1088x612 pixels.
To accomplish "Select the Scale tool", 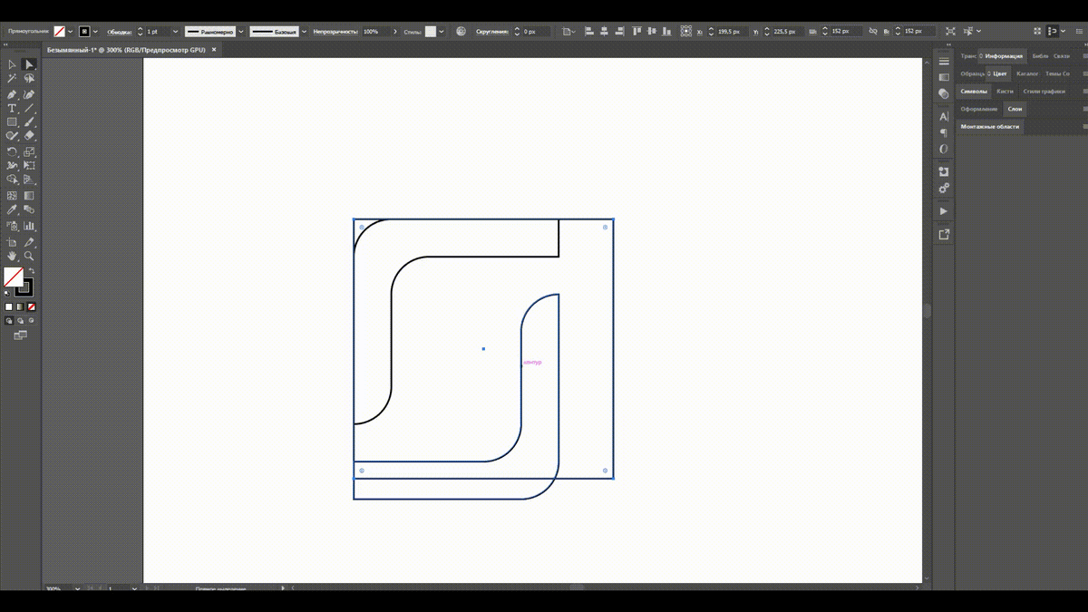I will click(29, 151).
